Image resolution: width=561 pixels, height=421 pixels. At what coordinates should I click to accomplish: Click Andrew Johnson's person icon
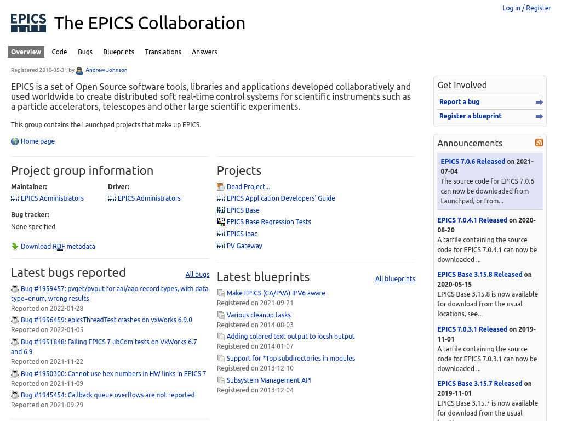coord(79,70)
